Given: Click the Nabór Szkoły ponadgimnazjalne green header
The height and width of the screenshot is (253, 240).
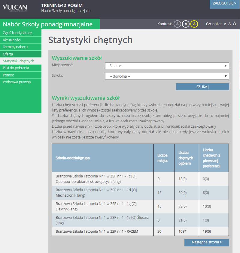Looking at the screenshot, I should (50, 24).
